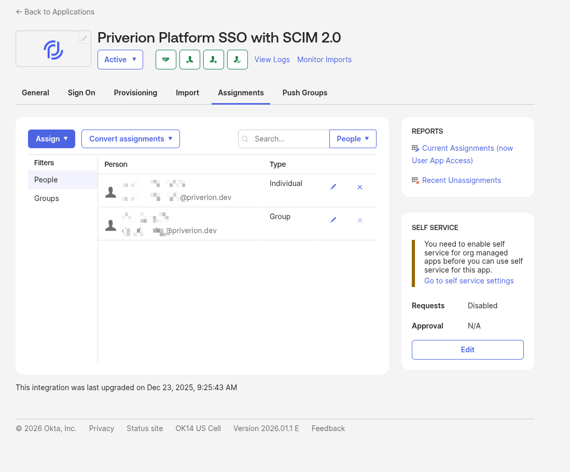Open the People search-type dropdown
570x472 pixels.
(x=353, y=139)
